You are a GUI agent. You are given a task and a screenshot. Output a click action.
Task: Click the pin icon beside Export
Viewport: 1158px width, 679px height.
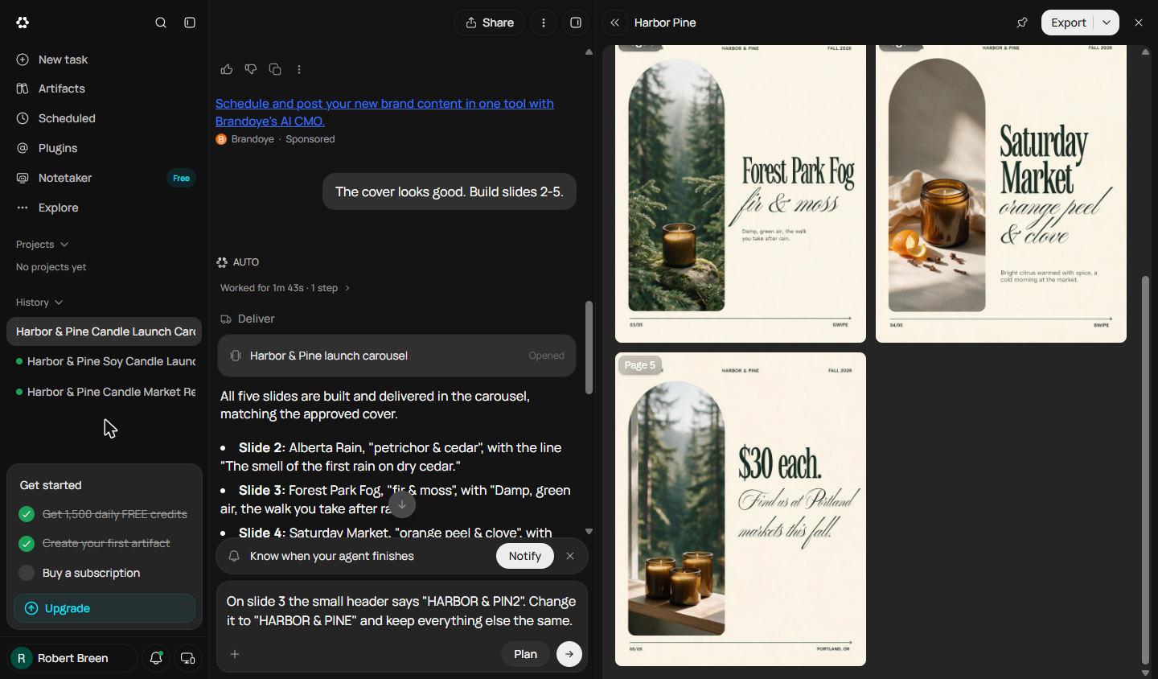(x=1022, y=23)
